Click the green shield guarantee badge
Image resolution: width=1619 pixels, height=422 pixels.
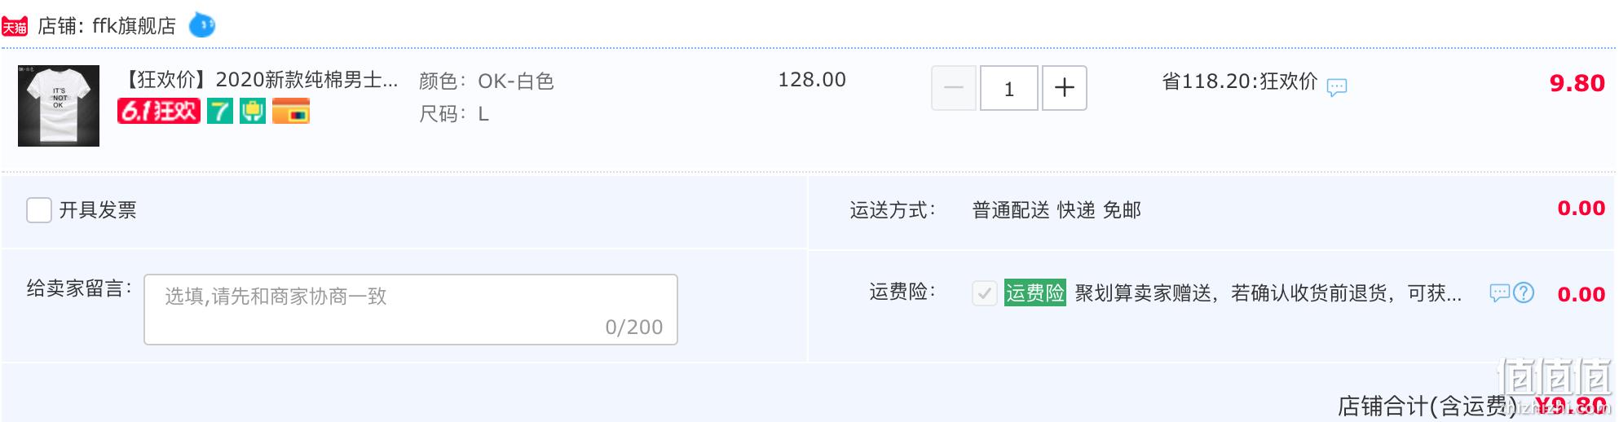[x=253, y=111]
